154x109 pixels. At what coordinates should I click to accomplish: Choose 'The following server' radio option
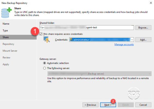point(44,68)
